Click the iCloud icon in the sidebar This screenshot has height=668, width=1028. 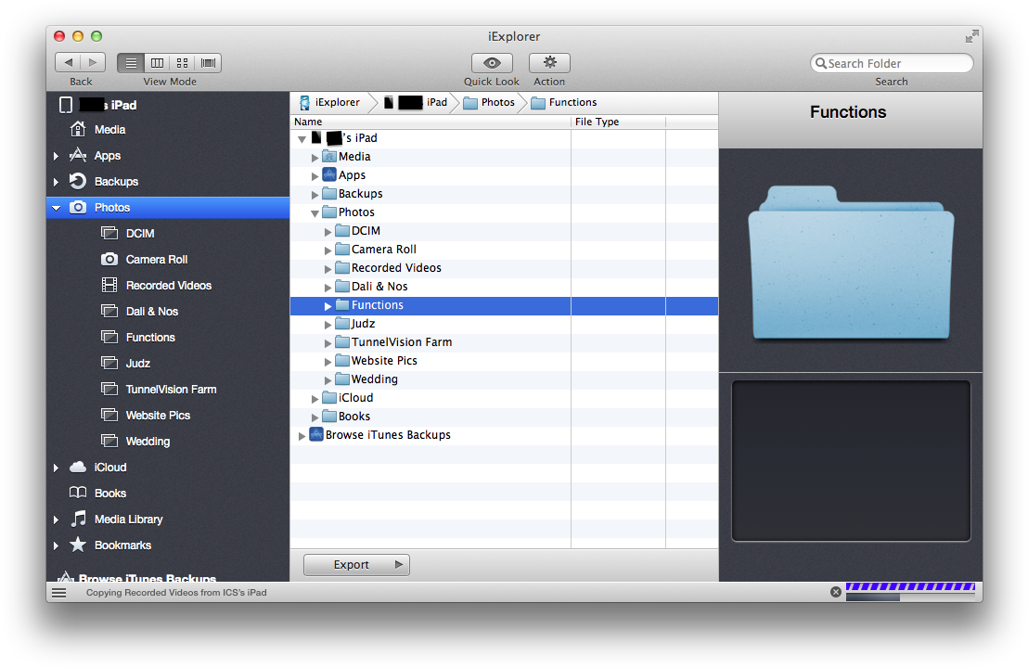76,467
